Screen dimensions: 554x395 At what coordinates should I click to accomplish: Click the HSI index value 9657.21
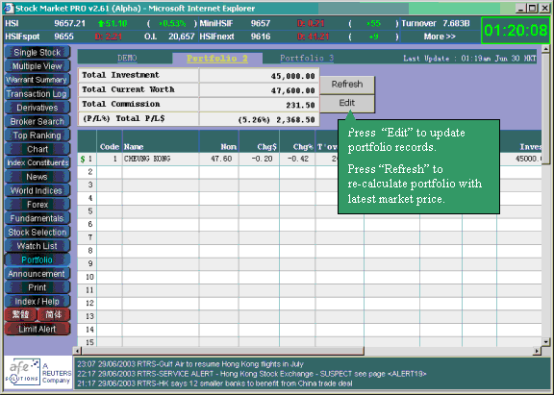coord(69,24)
